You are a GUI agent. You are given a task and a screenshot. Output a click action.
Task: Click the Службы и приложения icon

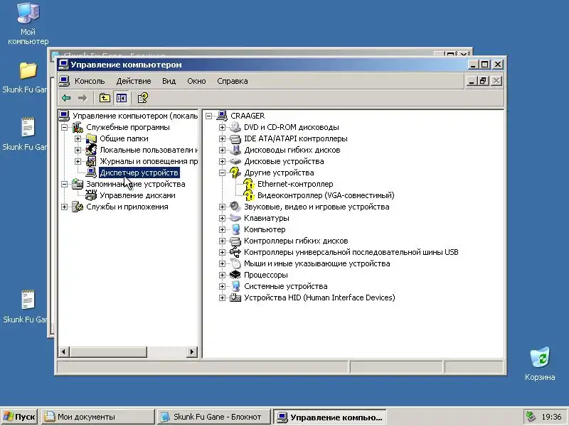click(78, 207)
